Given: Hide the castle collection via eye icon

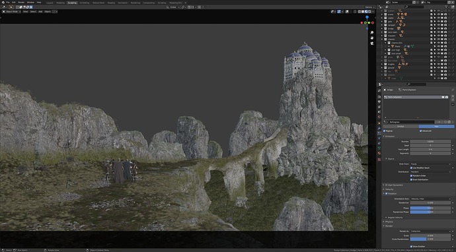Looking at the screenshot, I should pyautogui.click(x=439, y=18).
